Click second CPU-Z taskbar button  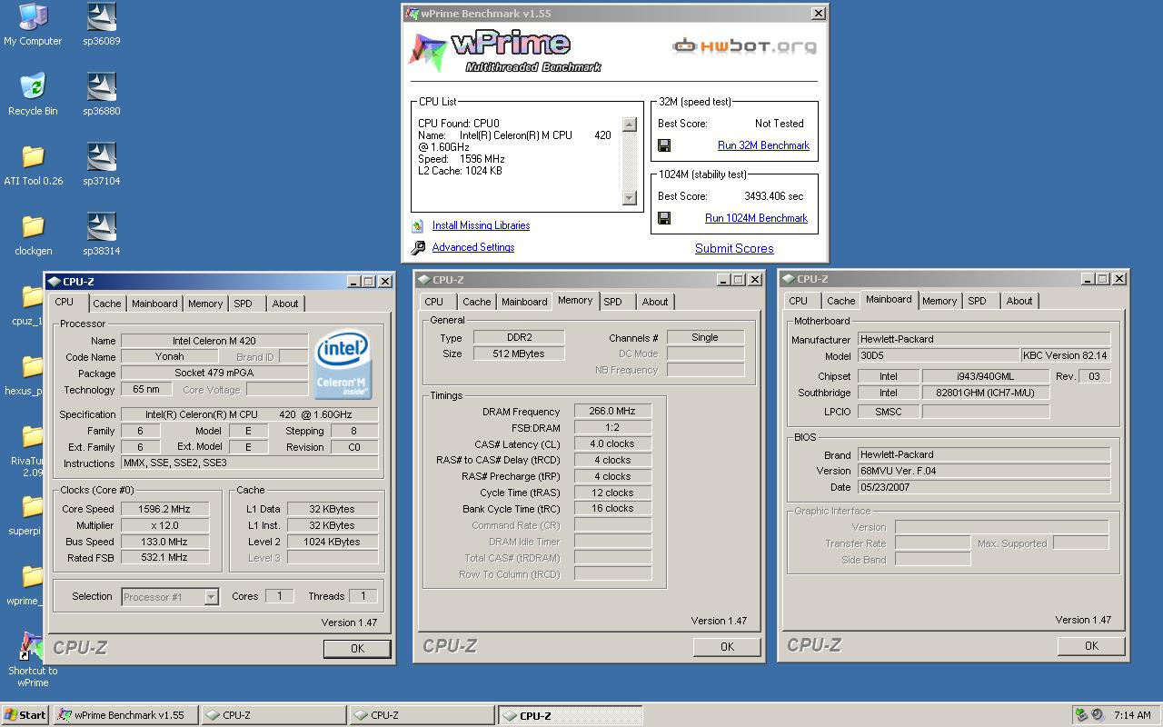(x=422, y=715)
